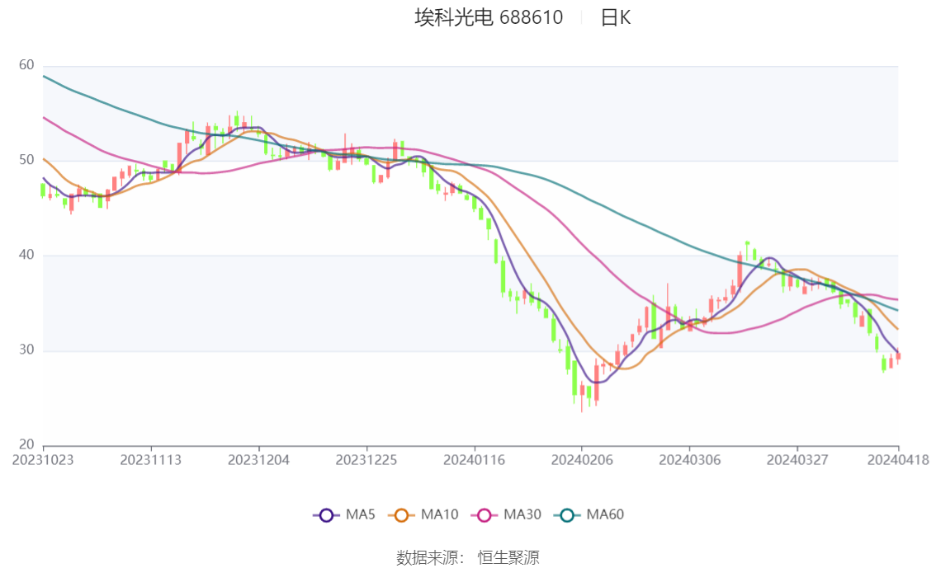Hide the MA10 line using its legend text
936x568 pixels.
(439, 515)
